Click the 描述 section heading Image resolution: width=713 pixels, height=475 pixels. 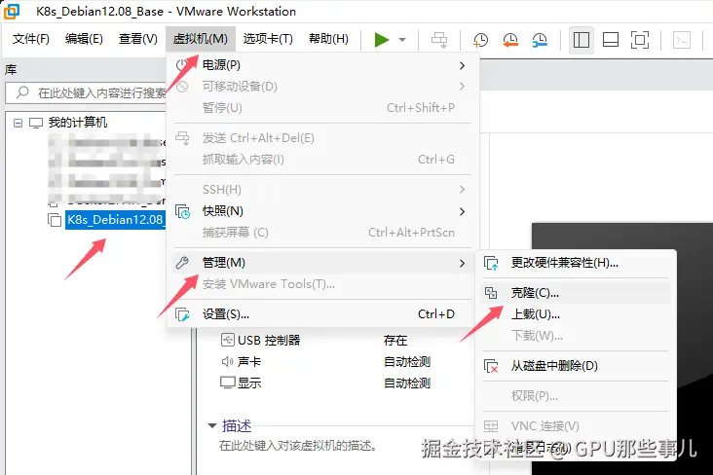click(237, 426)
